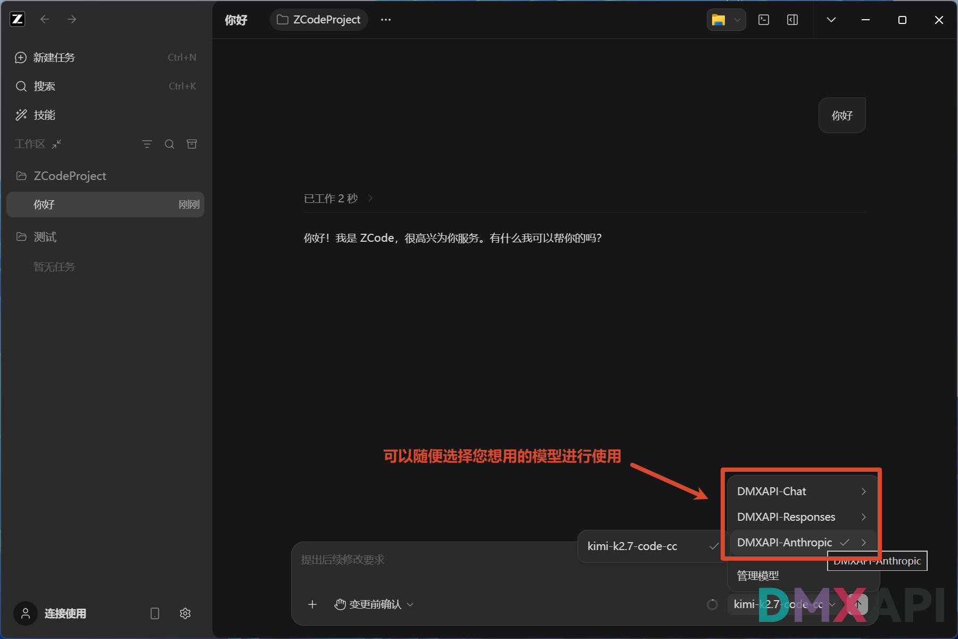
Task: Open the 你好 task in sidebar
Action: [105, 204]
